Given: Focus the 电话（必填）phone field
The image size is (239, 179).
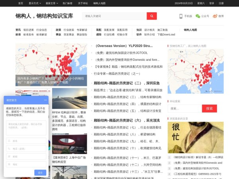Looking at the screenshot, I should coord(26,149).
